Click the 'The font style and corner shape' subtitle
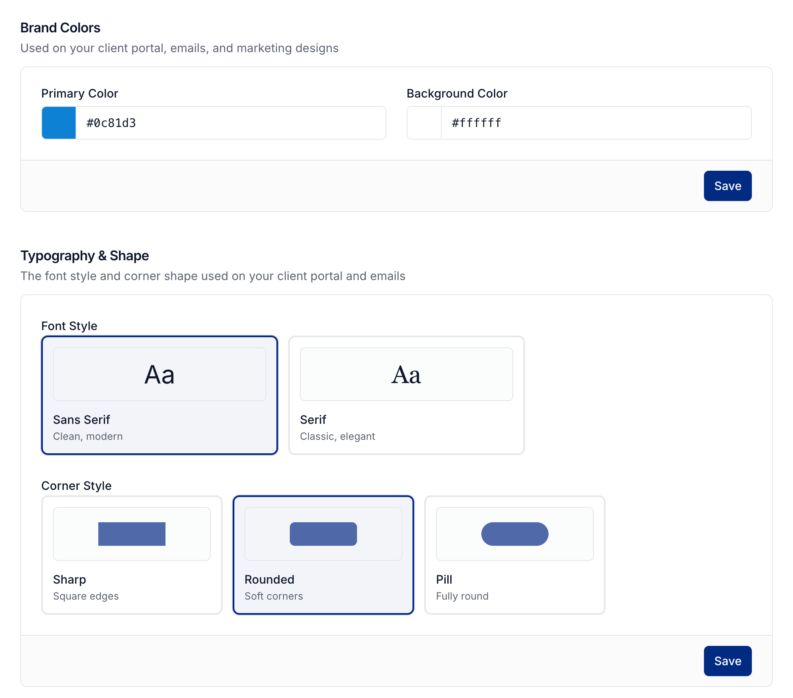This screenshot has width=793, height=698. pos(213,276)
